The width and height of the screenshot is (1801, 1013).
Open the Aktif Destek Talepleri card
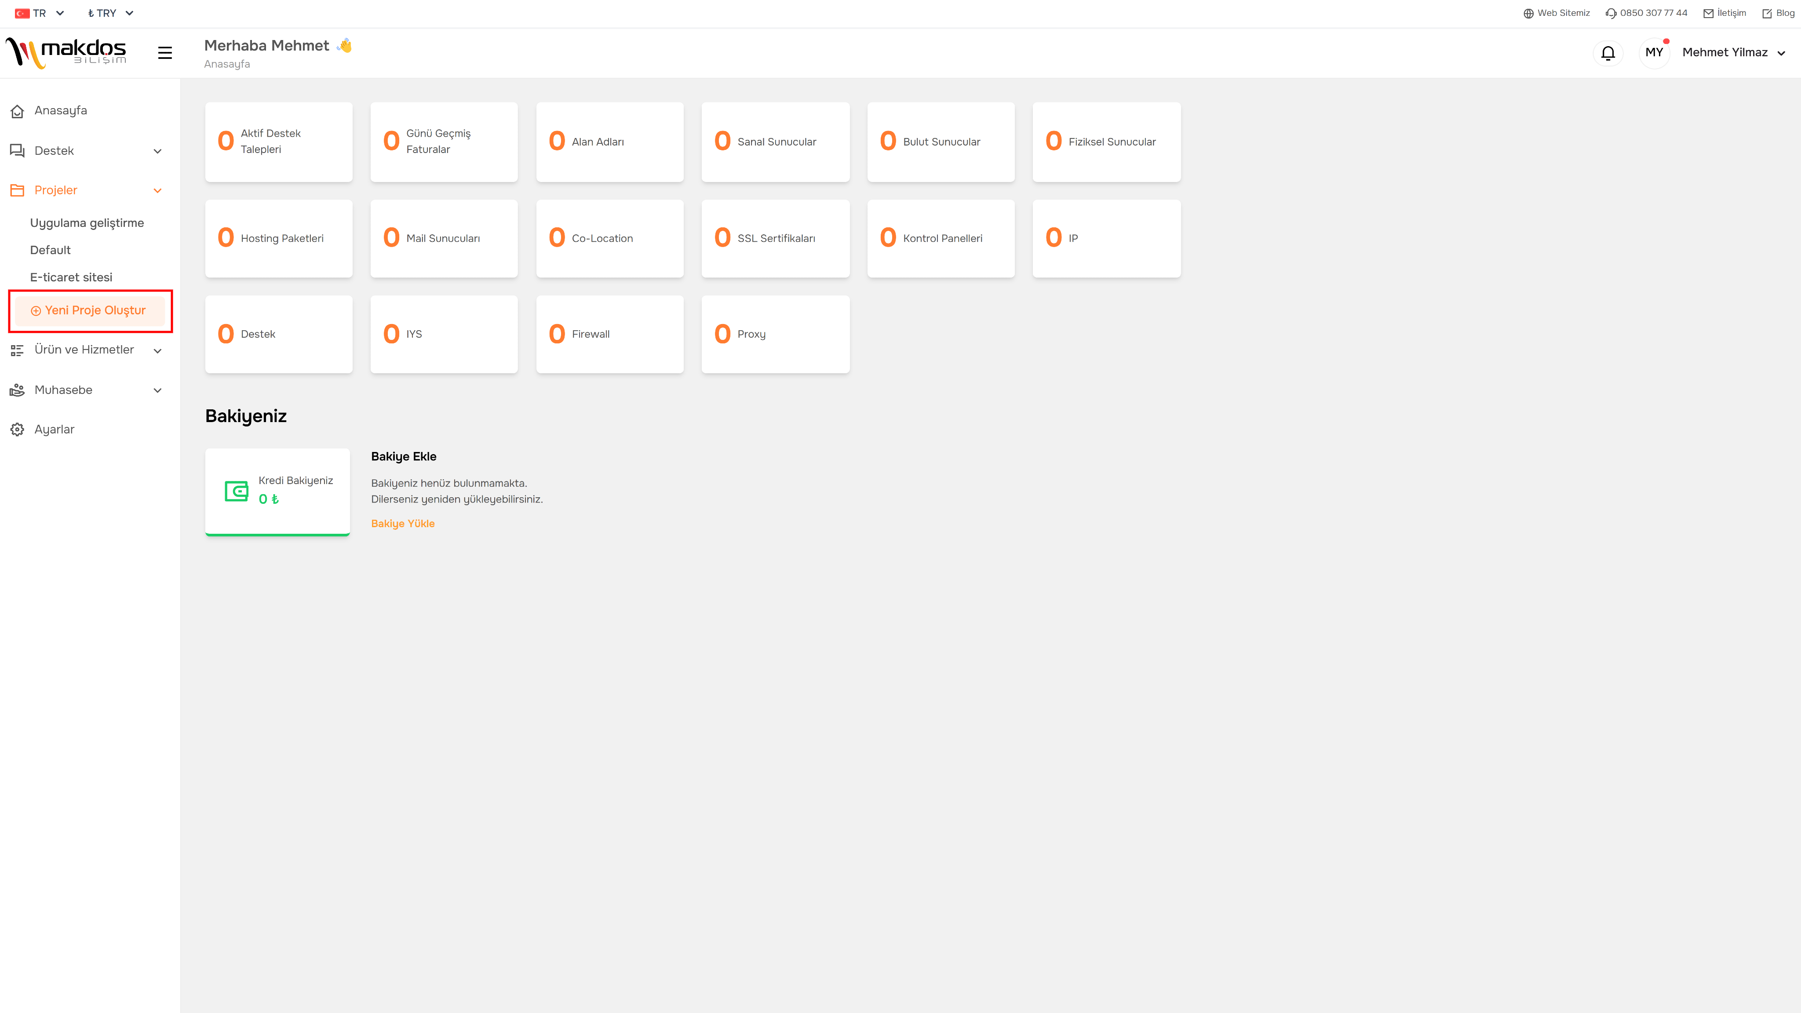pos(278,142)
